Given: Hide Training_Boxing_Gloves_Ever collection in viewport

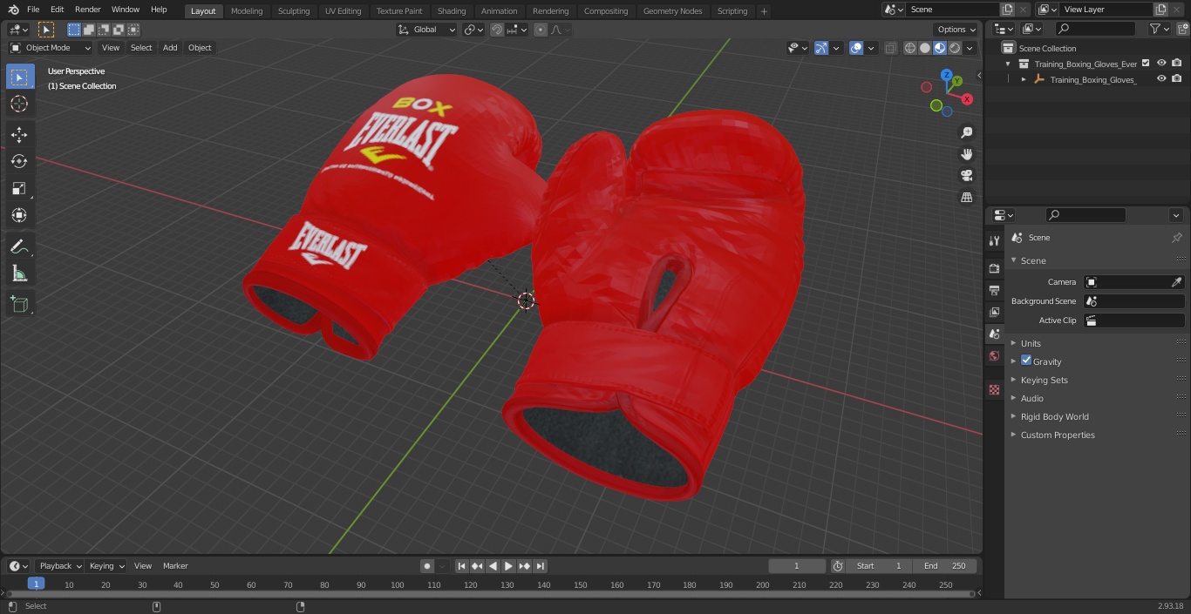Looking at the screenshot, I should point(1161,63).
